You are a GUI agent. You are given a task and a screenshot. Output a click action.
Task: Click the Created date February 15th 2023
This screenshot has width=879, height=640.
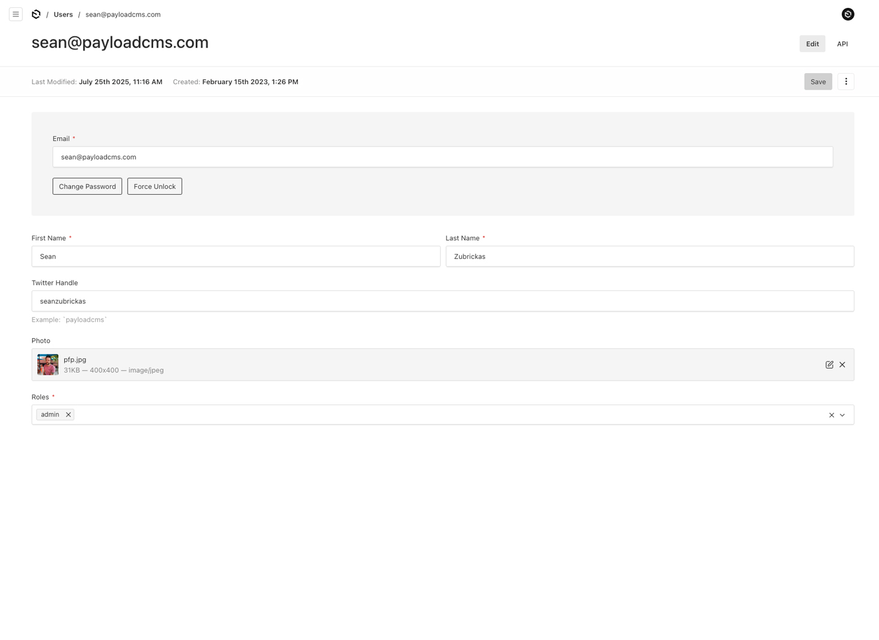(x=250, y=82)
